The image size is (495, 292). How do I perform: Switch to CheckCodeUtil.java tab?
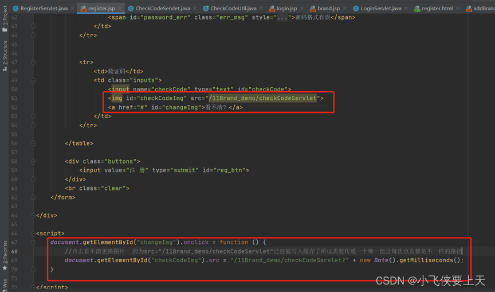pos(233,8)
